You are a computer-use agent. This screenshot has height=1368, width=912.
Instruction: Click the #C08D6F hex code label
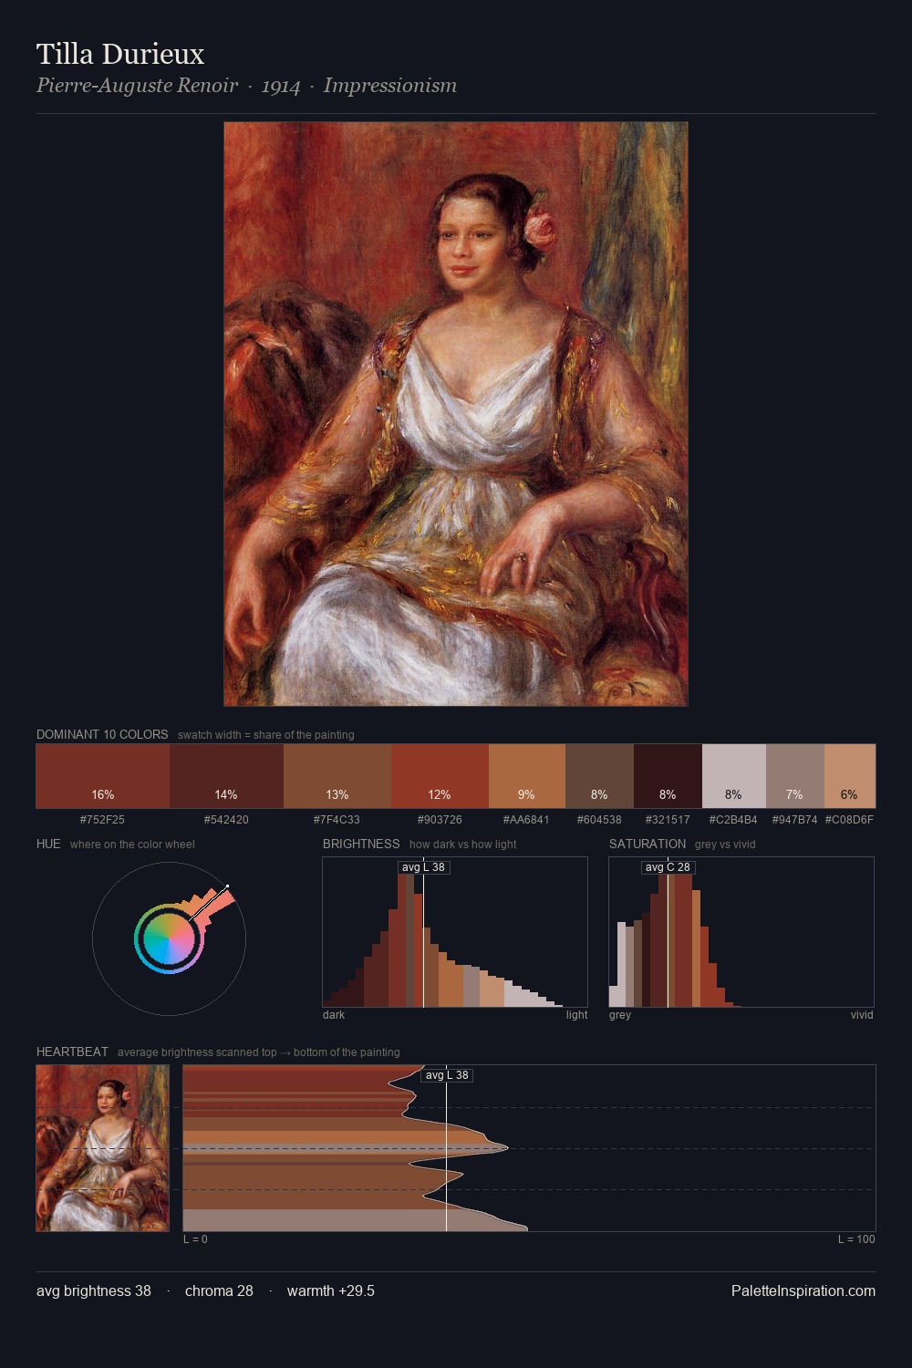(x=849, y=820)
